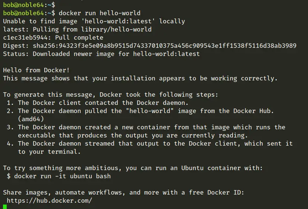Open the https://hub.docker.com/ link
Image resolution: width=308 pixels, height=209 pixels.
click(x=49, y=200)
